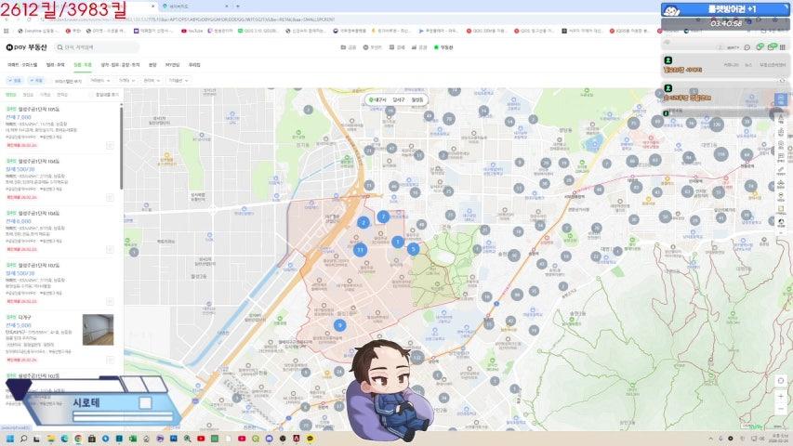793x446 pixels.
Task: Open Microsoft Edge from the taskbar
Action: [64, 439]
